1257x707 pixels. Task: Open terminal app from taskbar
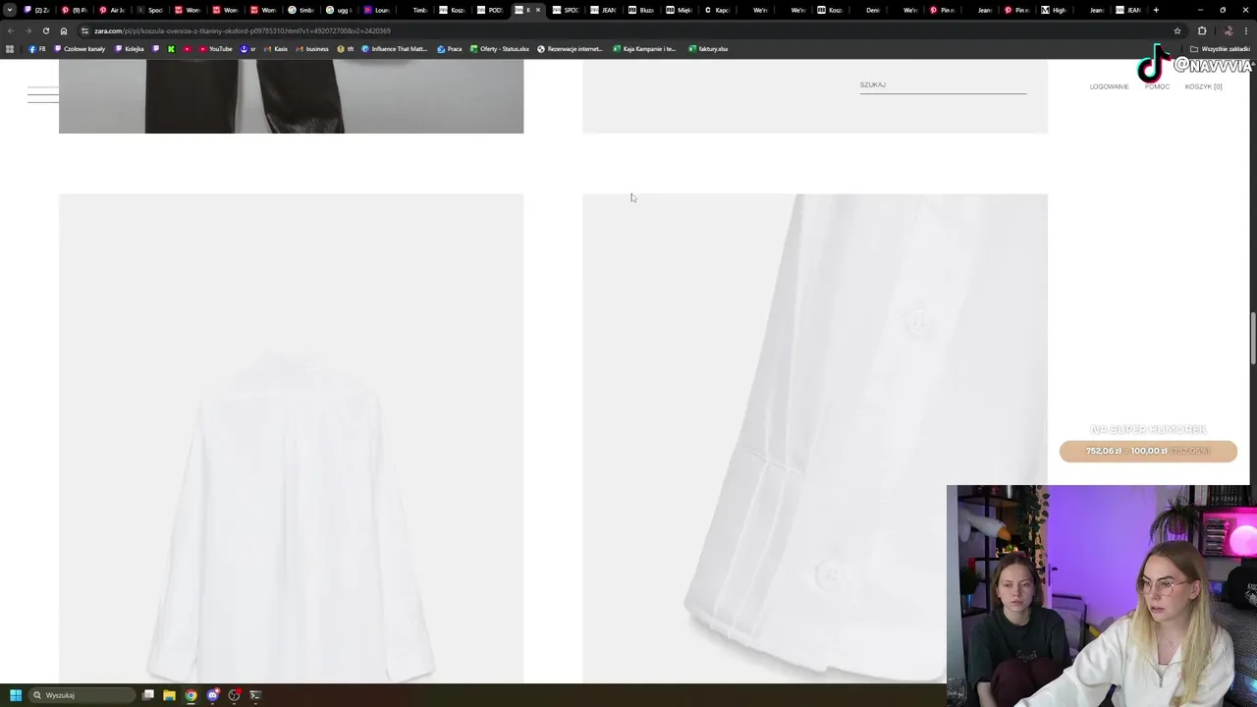point(255,695)
